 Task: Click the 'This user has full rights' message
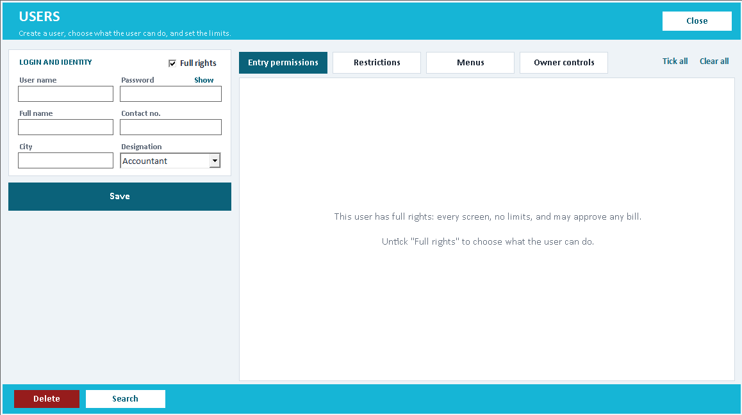coord(488,216)
